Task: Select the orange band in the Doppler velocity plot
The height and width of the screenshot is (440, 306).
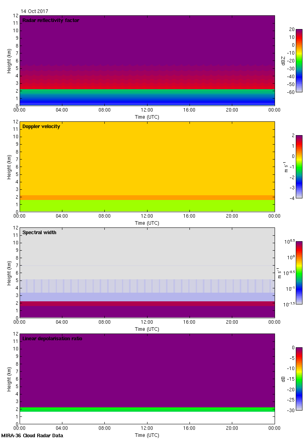Action: [x=147, y=198]
